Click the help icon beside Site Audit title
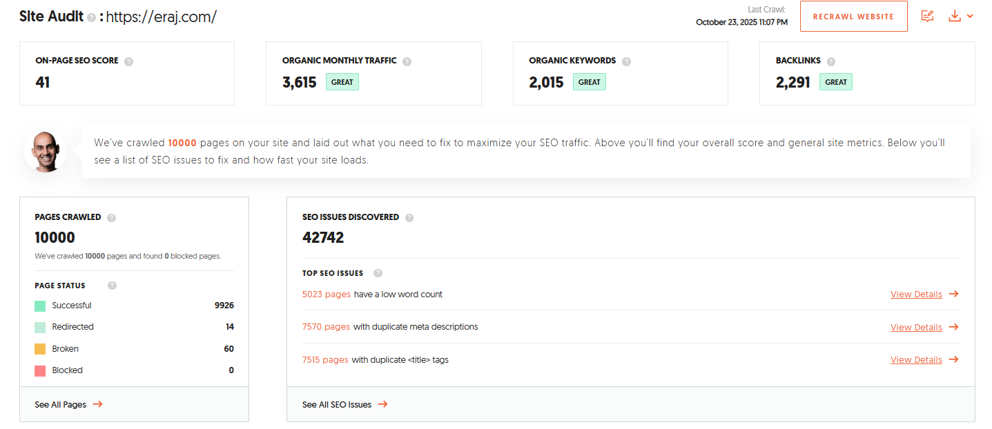Image resolution: width=992 pixels, height=429 pixels. click(92, 18)
